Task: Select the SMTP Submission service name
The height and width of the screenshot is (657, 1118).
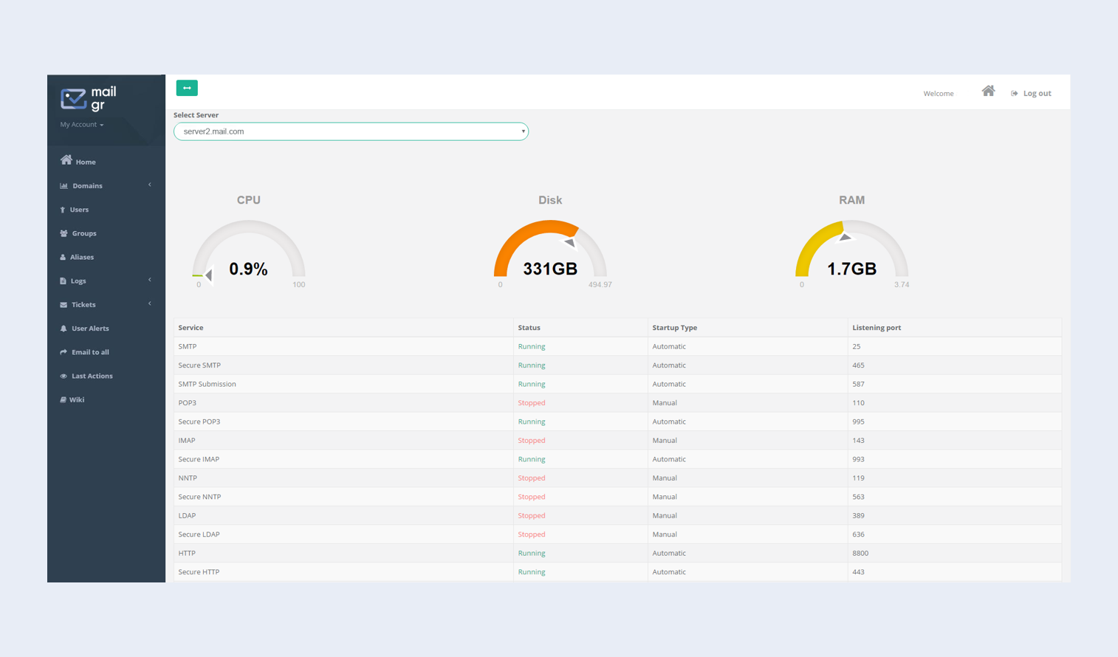Action: pos(208,384)
